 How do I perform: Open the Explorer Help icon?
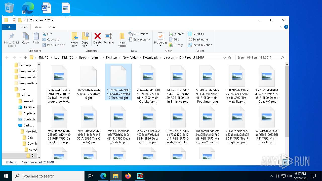(x=286, y=27)
